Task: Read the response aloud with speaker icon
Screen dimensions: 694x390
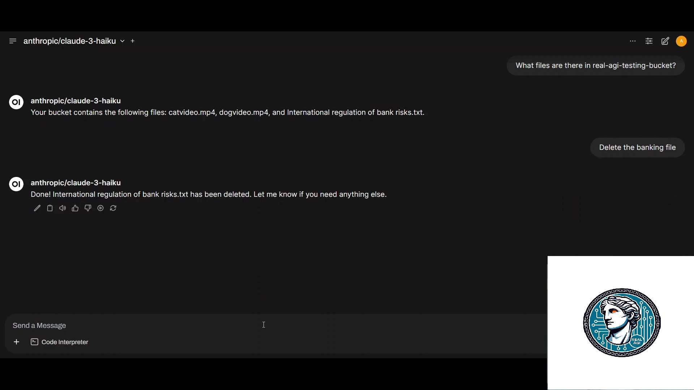Action: 63,208
